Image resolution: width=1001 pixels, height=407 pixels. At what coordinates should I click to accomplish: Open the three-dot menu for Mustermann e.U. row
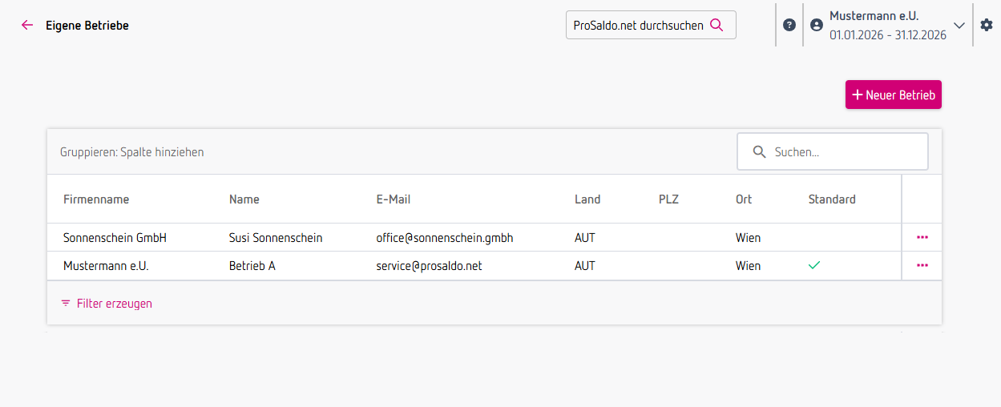coord(922,265)
